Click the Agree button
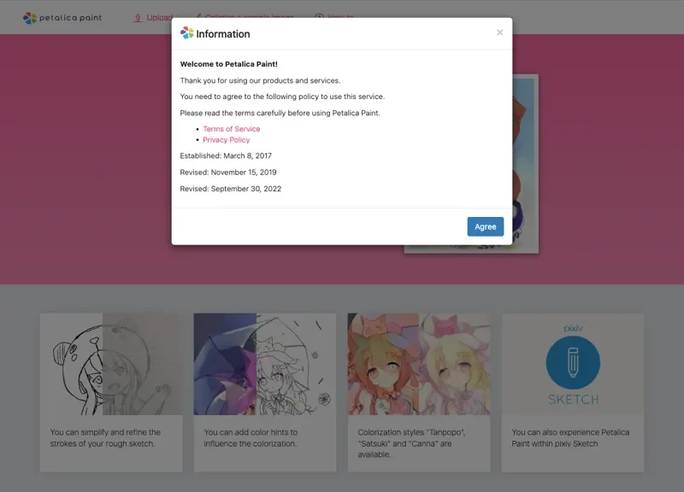 pos(485,226)
